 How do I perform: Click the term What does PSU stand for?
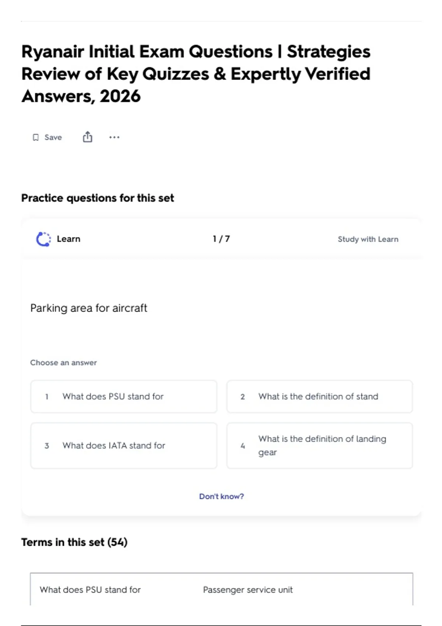tap(90, 590)
